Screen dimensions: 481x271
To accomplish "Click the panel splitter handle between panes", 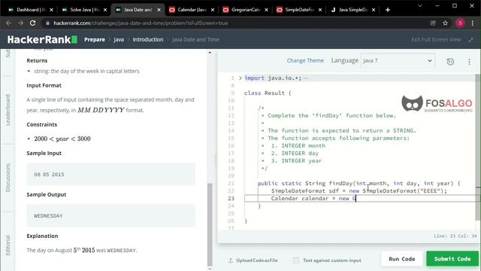I will pyautogui.click(x=215, y=160).
